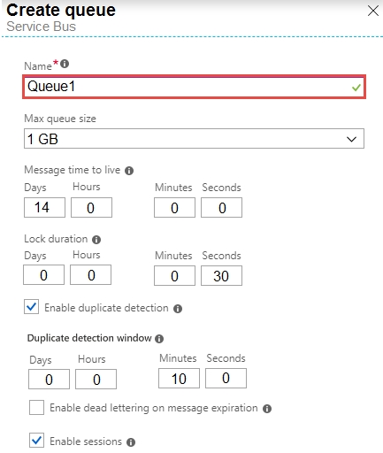
Task: Click the green checkmark in Name field
Action: click(356, 88)
